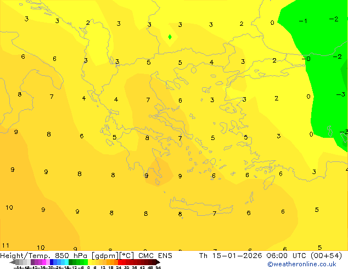Select the bright yellow legend swatch

[89, 262]
